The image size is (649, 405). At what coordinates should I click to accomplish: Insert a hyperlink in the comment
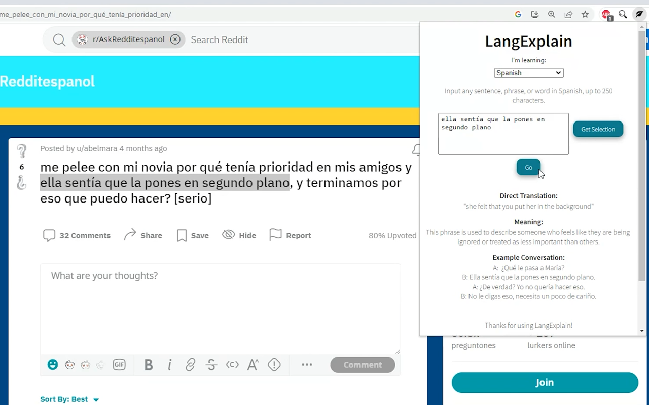point(190,364)
